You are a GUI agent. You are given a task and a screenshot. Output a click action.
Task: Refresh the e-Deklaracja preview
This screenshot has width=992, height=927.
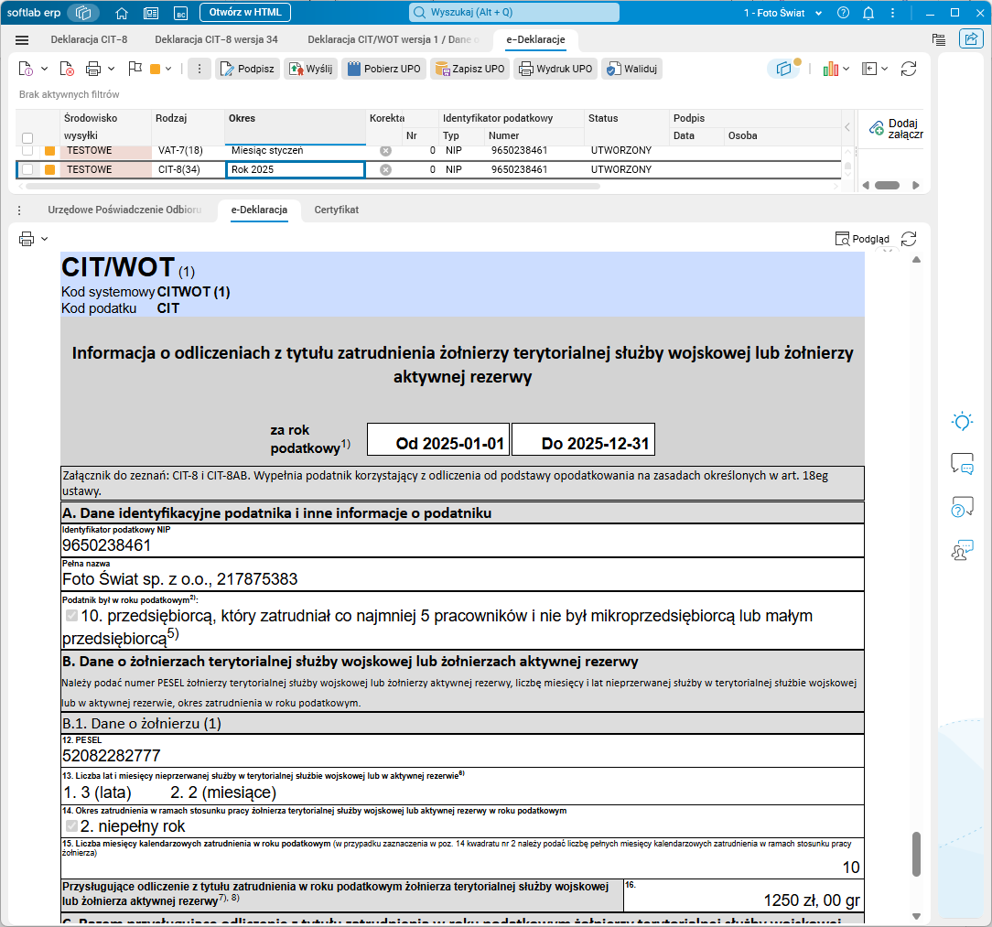click(909, 239)
